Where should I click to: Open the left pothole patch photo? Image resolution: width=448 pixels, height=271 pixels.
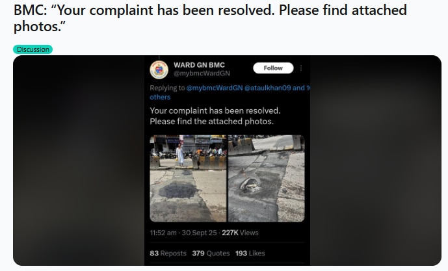188,179
